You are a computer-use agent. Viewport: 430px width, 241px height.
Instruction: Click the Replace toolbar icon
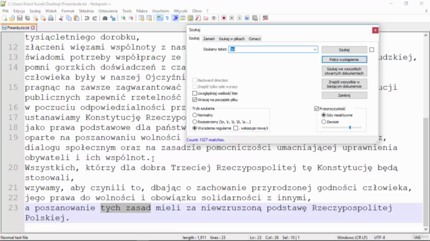pyautogui.click(x=113, y=18)
